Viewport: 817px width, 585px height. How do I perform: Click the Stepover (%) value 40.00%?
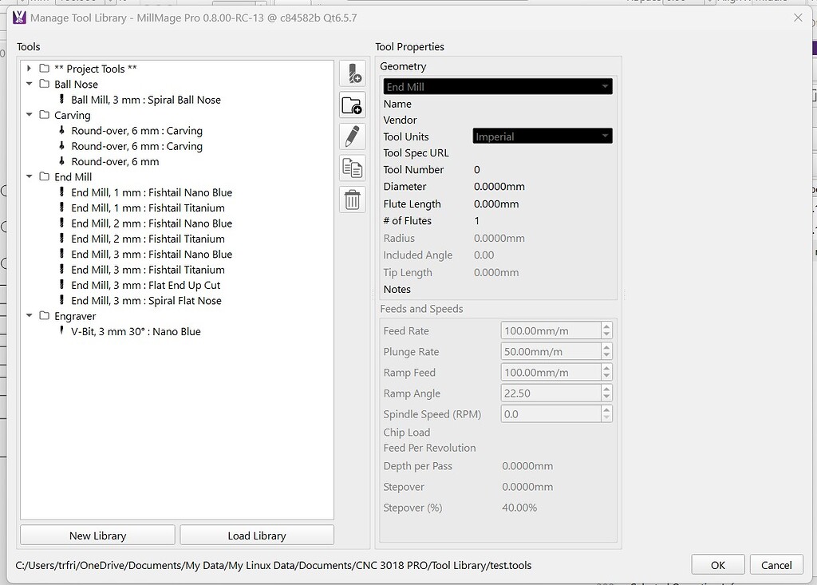click(x=519, y=508)
